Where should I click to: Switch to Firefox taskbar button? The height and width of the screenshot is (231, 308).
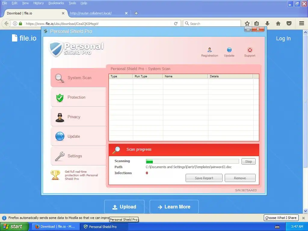pyautogui.click(x=56, y=226)
